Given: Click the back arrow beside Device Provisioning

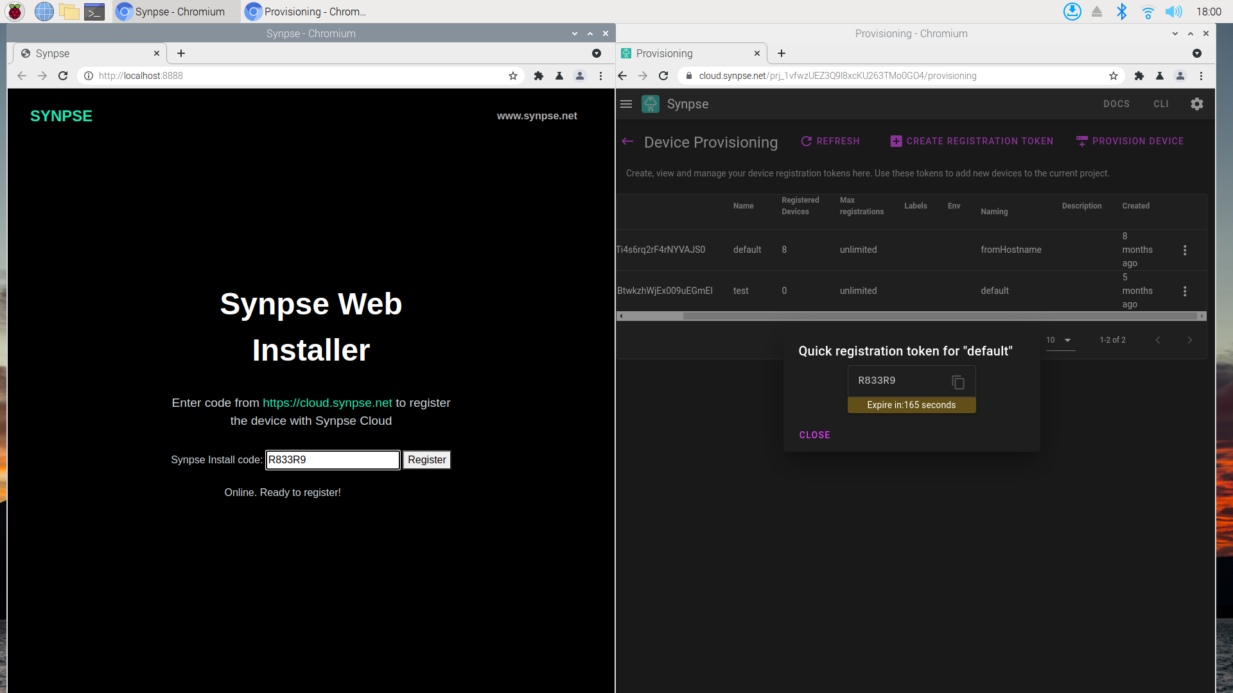Looking at the screenshot, I should pos(628,142).
